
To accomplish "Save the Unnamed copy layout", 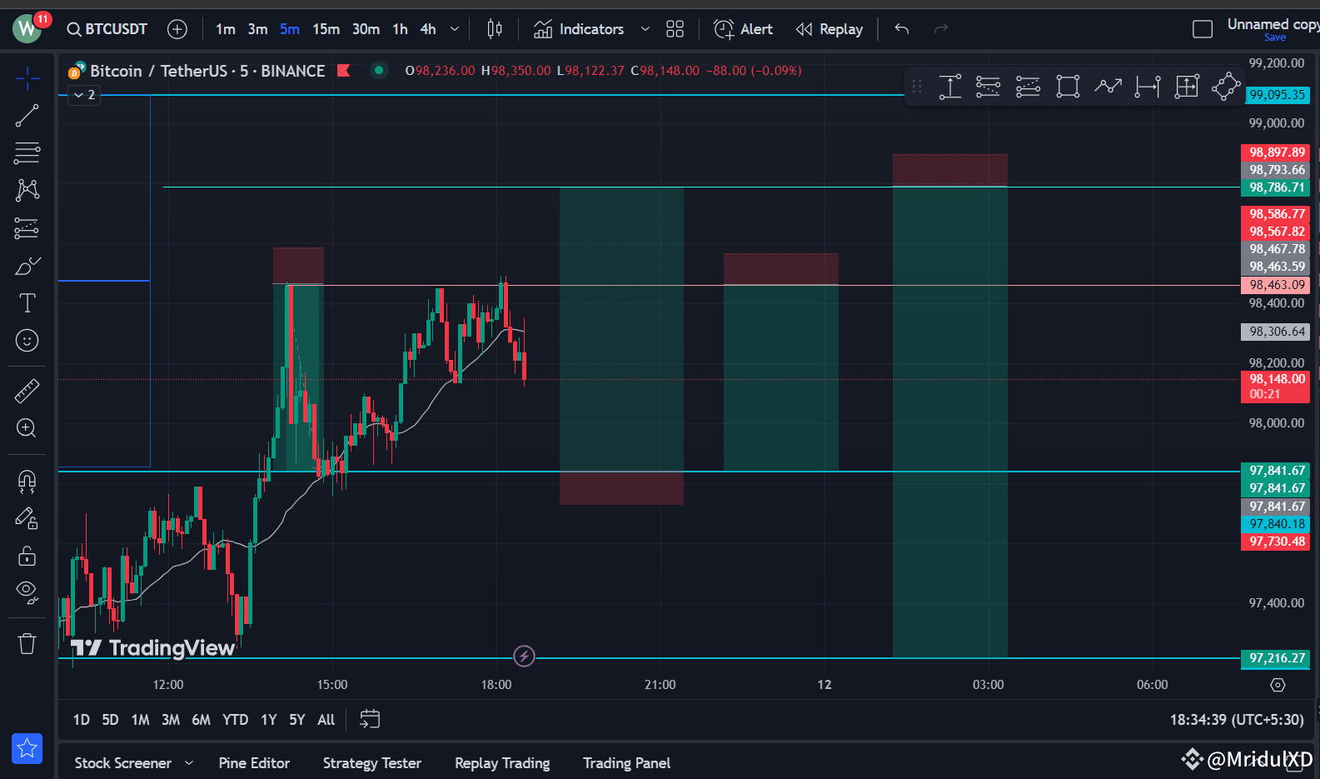I will coord(1274,37).
